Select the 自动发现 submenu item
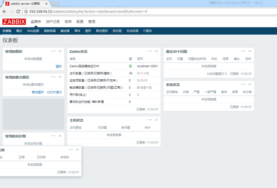 [132, 31]
